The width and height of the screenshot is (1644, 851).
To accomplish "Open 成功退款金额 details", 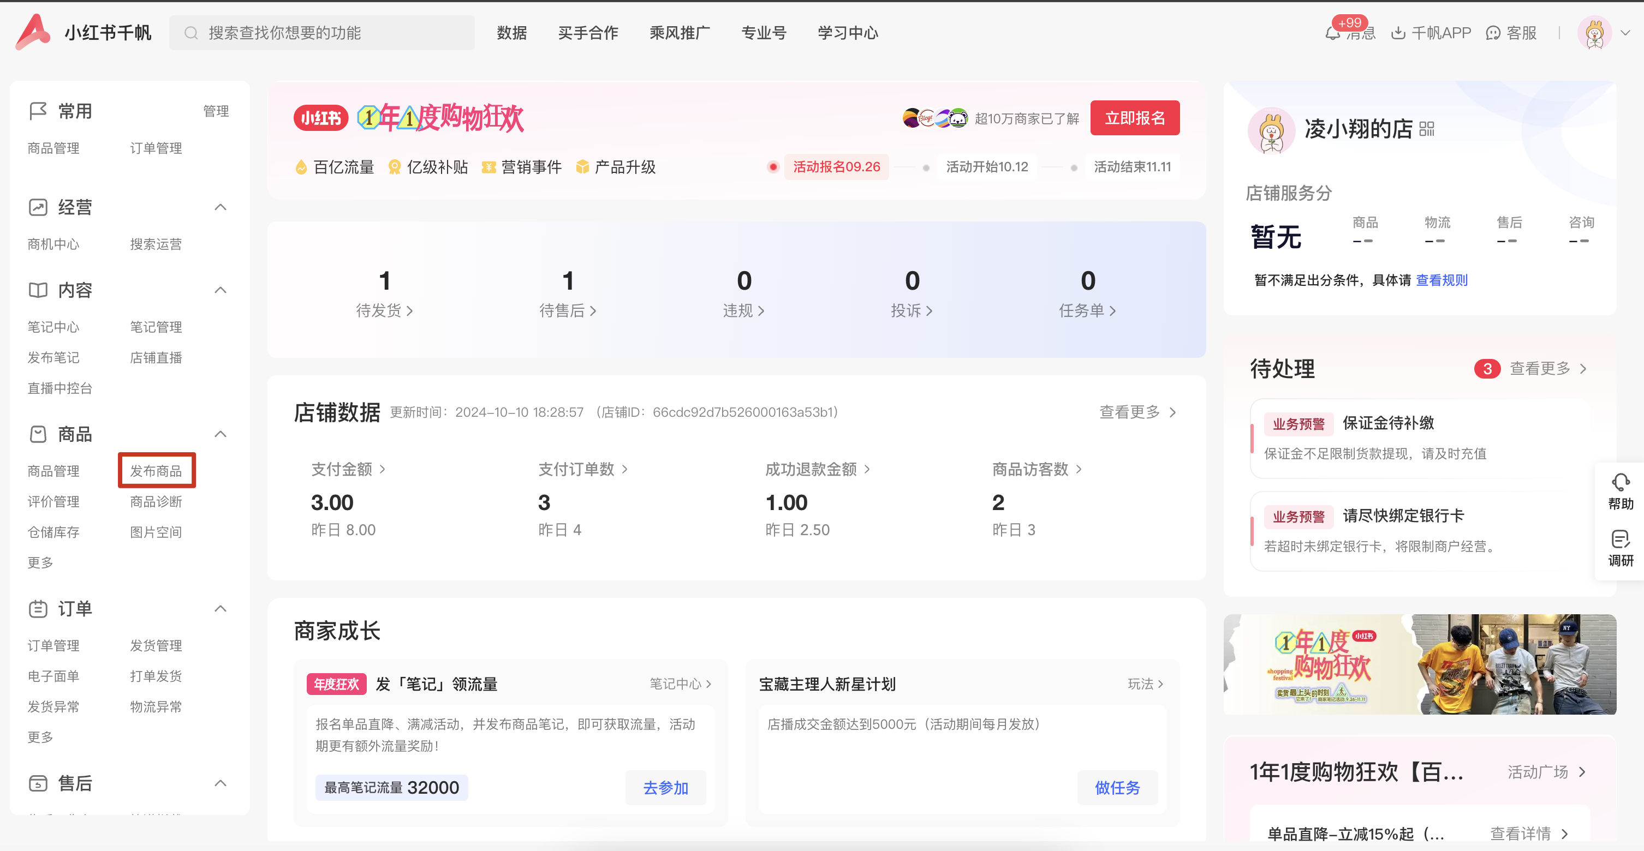I will click(818, 470).
